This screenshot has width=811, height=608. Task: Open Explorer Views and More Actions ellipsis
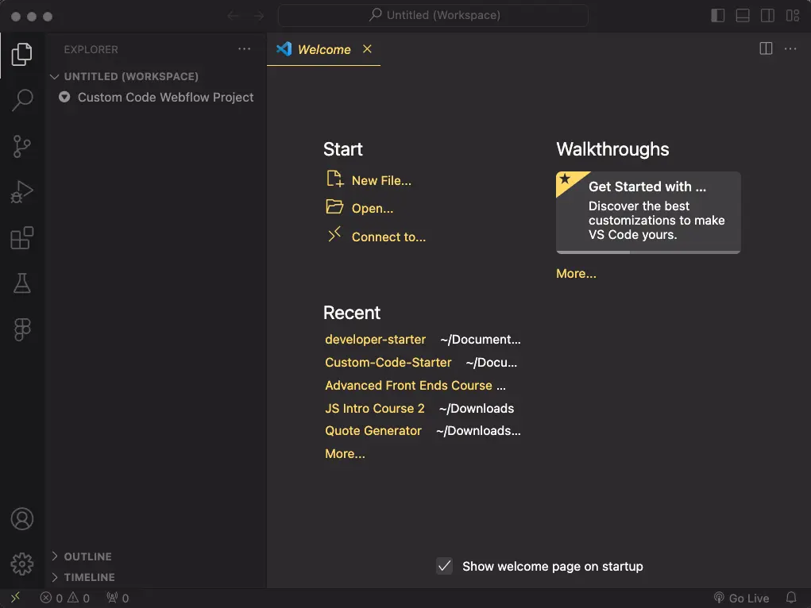pyautogui.click(x=244, y=48)
